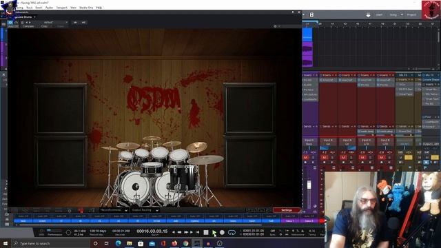This screenshot has height=248, width=441.
Task: Select the kick channel in drum mixer
Action: tap(23, 221)
